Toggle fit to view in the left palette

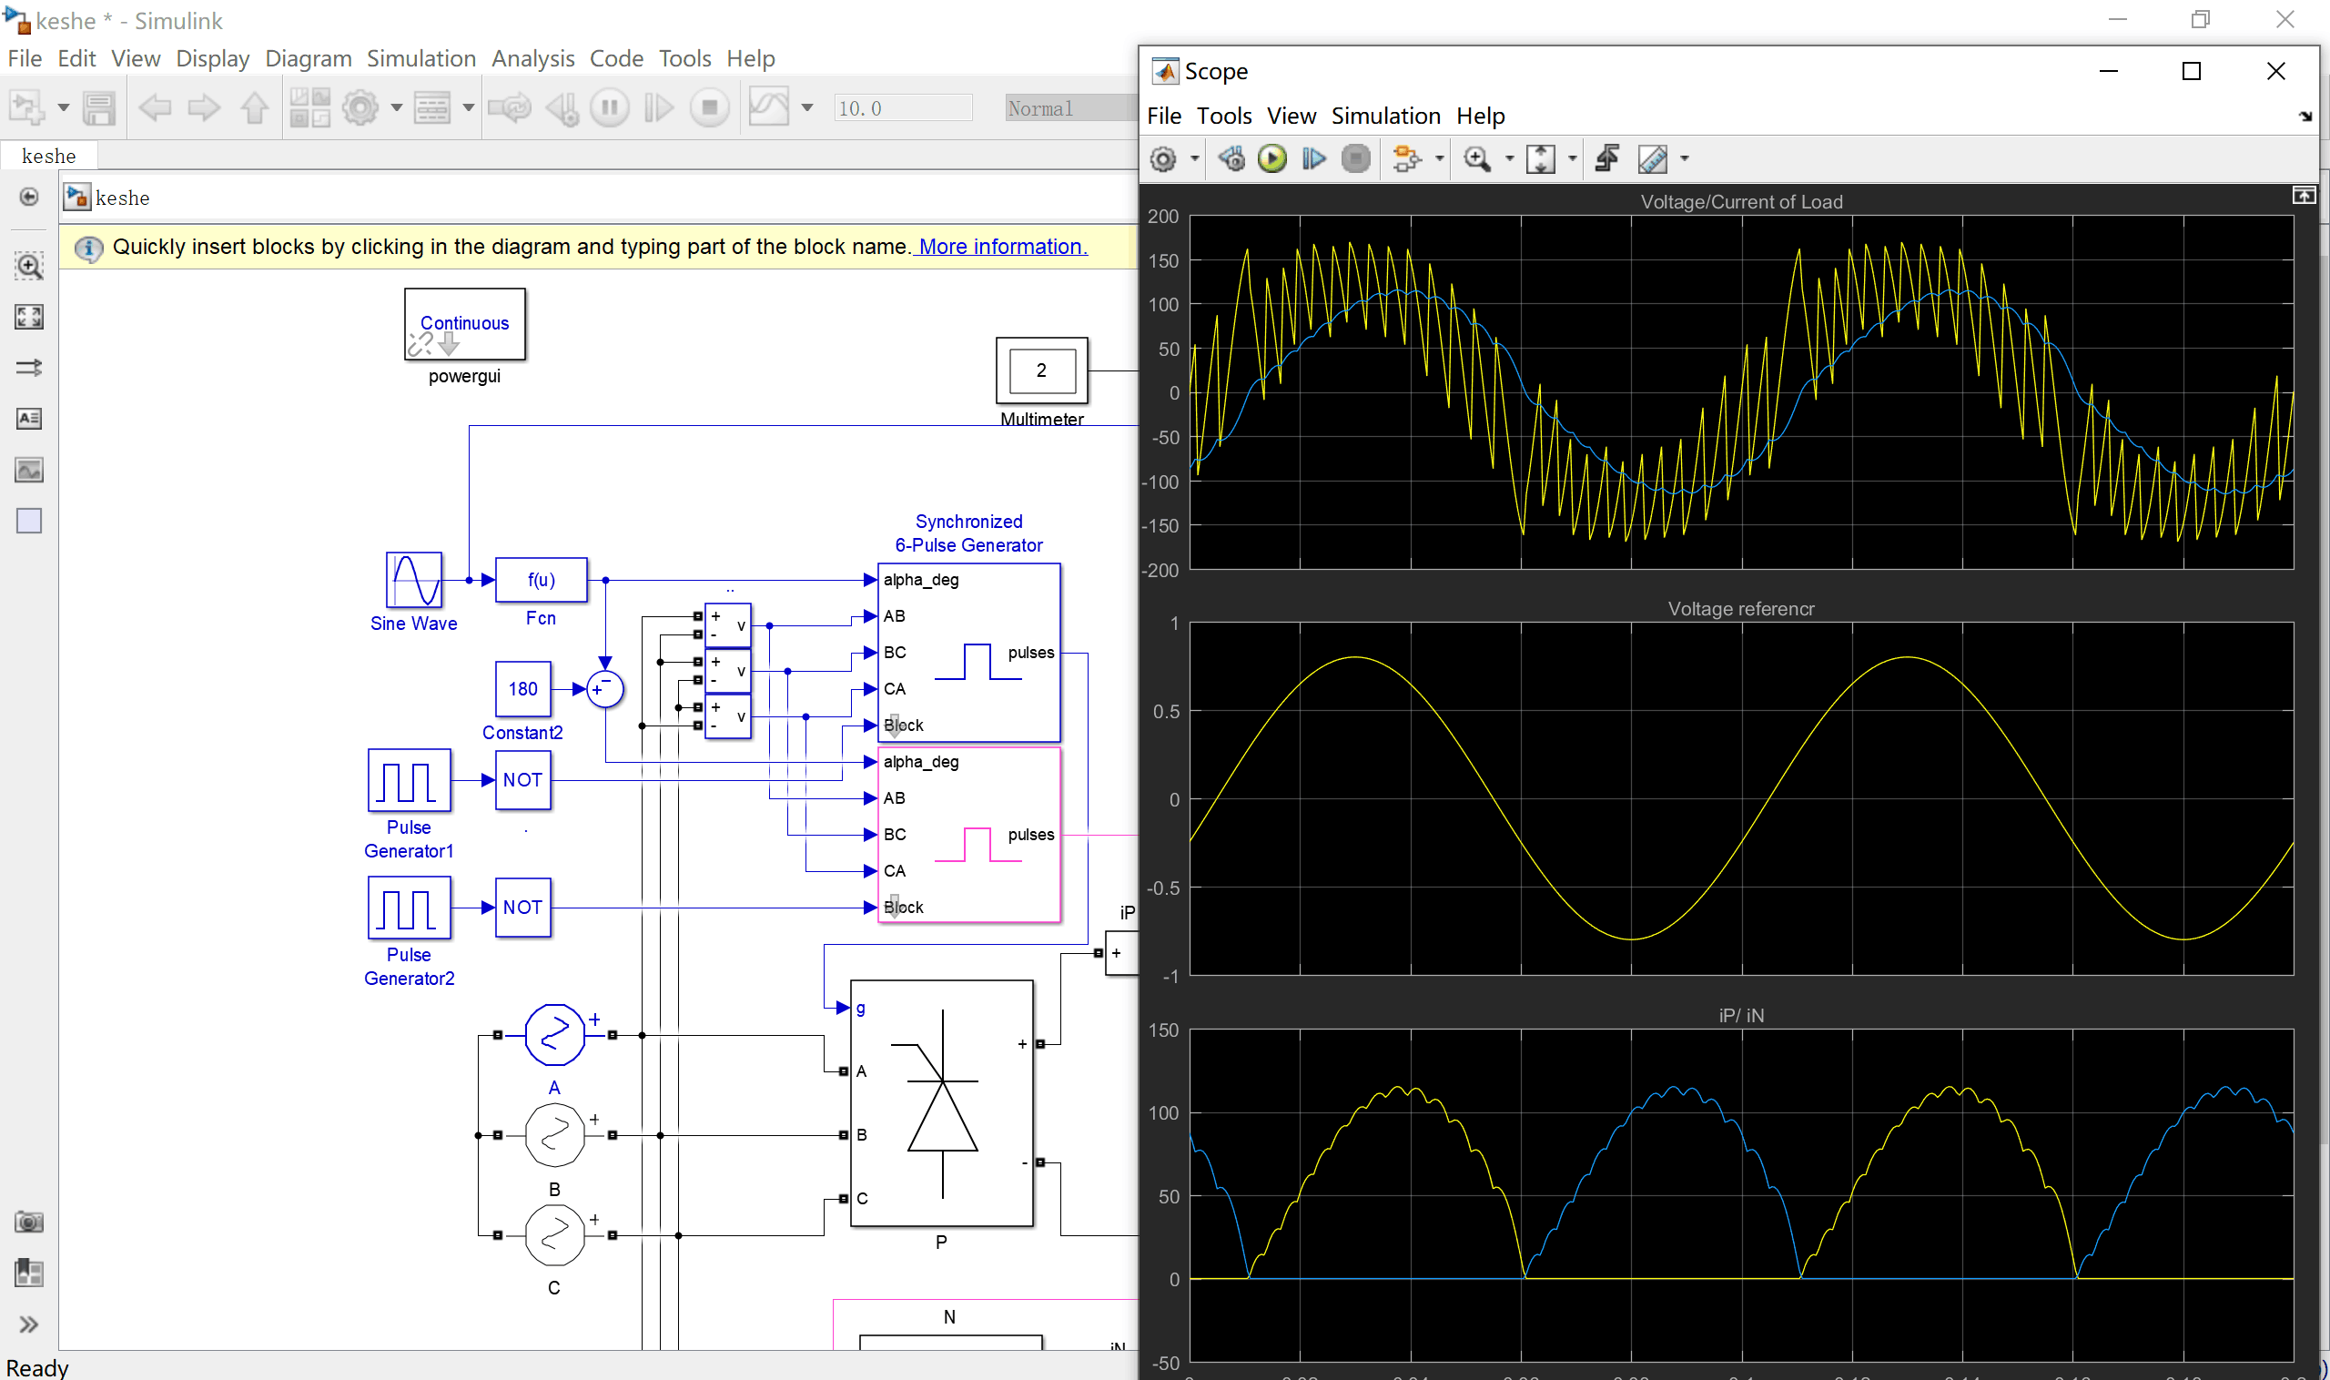(x=29, y=317)
